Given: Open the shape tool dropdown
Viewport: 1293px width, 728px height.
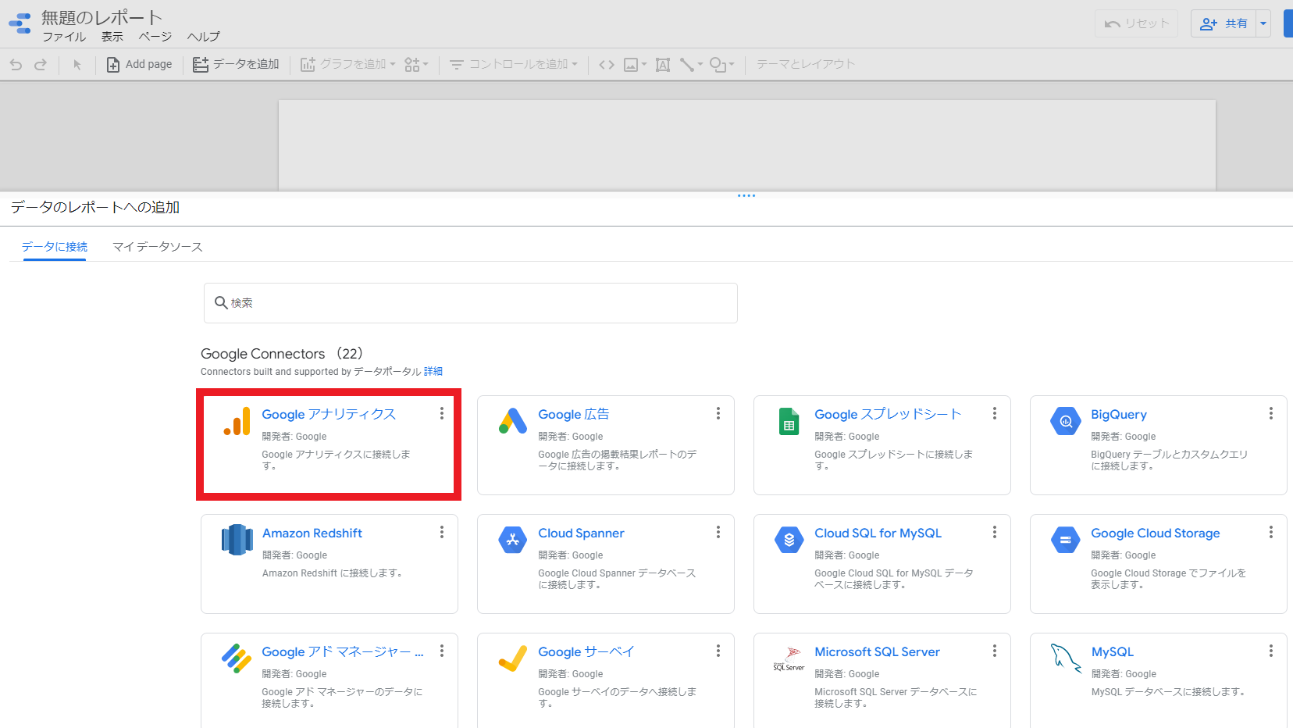Looking at the screenshot, I should 721,65.
